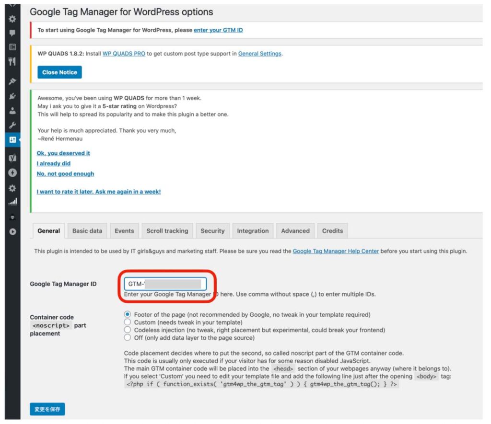
Task: Open Comments from the speech bubble icon
Action: pyautogui.click(x=12, y=33)
